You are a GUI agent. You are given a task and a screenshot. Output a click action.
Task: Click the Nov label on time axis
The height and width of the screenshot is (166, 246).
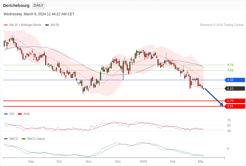pyautogui.click(x=89, y=161)
